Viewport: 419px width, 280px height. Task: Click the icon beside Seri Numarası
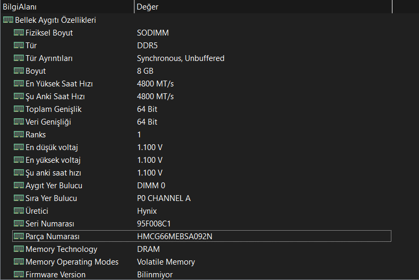[19, 224]
